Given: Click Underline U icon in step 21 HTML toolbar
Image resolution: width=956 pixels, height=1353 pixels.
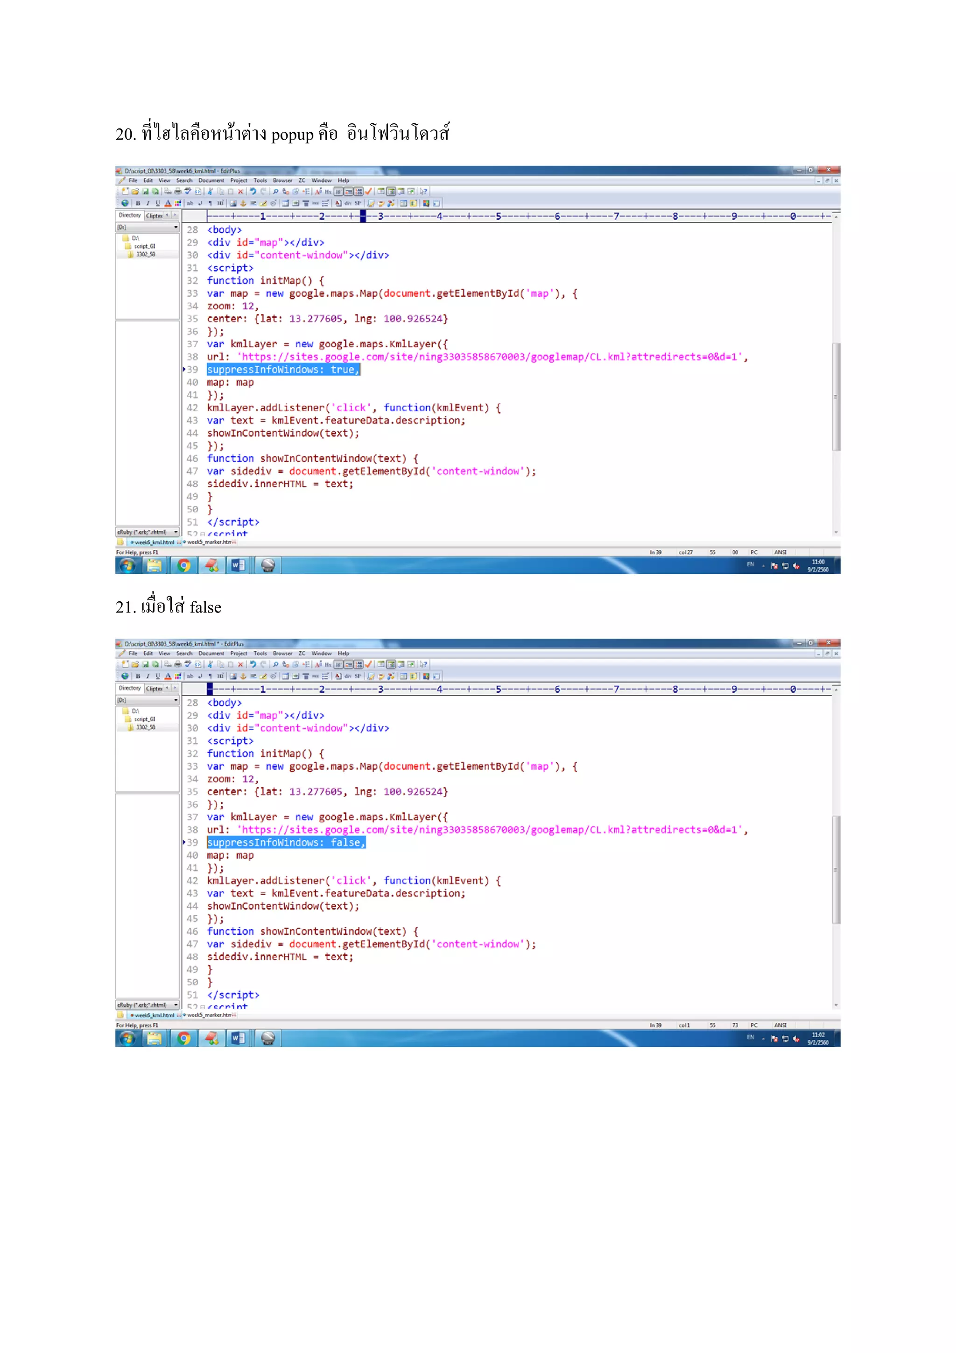Looking at the screenshot, I should pyautogui.click(x=158, y=676).
